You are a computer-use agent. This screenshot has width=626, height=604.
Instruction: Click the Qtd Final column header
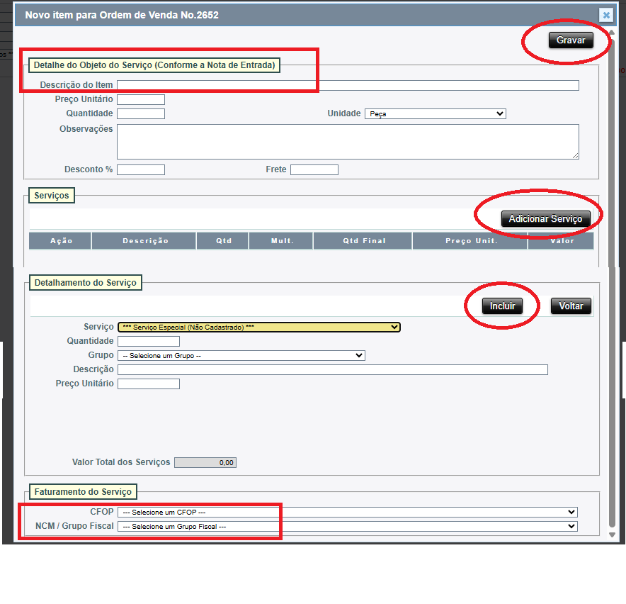pos(363,241)
